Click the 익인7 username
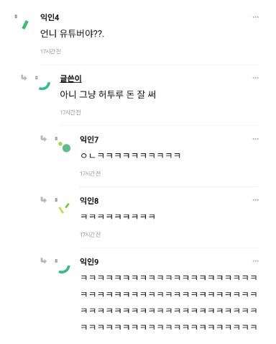The height and width of the screenshot is (344, 276). [x=89, y=140]
